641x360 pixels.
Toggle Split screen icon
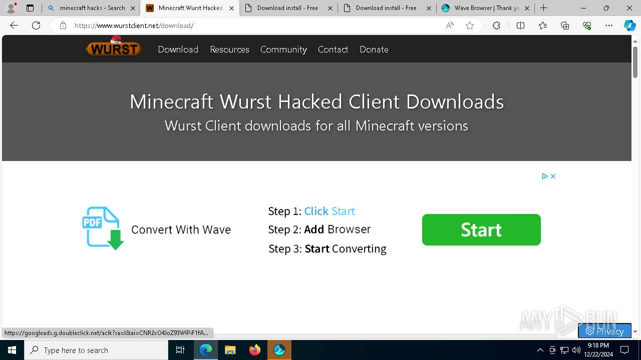coord(520,25)
